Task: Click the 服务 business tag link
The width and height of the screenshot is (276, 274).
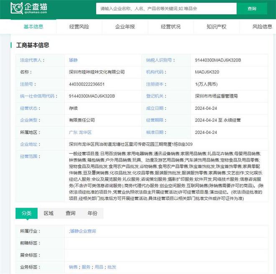Action: click(x=86, y=267)
